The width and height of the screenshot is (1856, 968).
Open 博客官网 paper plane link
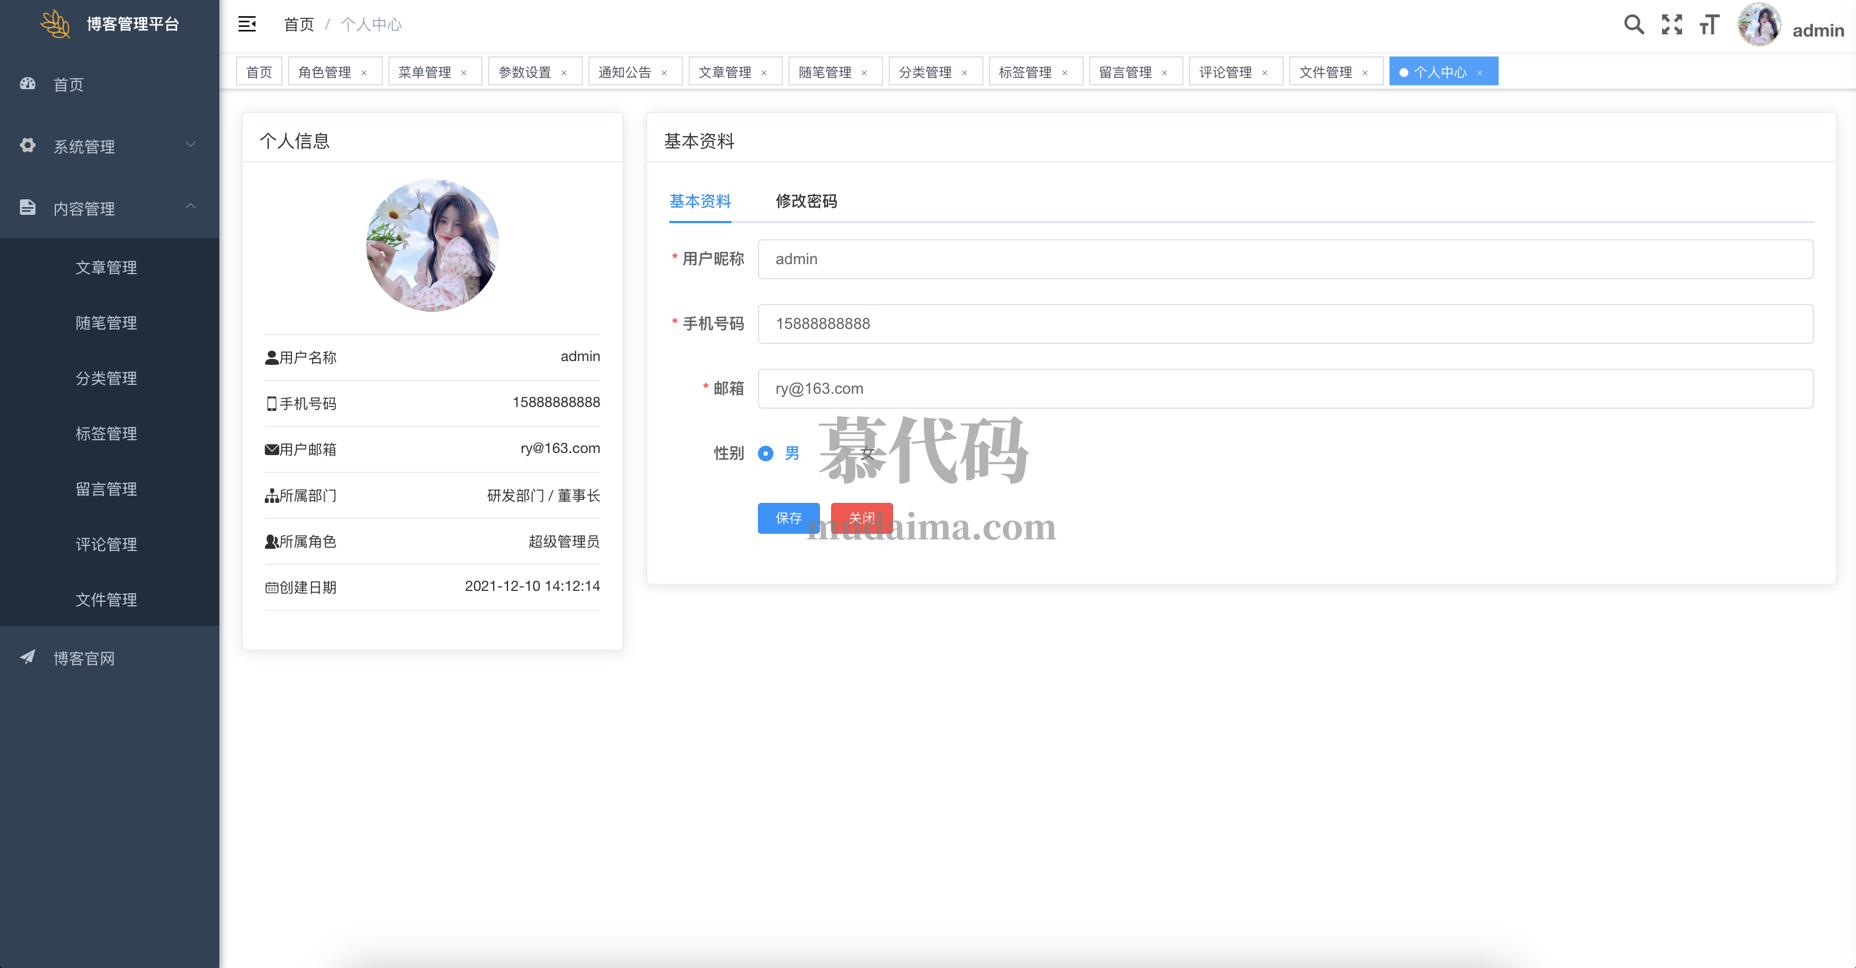(84, 657)
